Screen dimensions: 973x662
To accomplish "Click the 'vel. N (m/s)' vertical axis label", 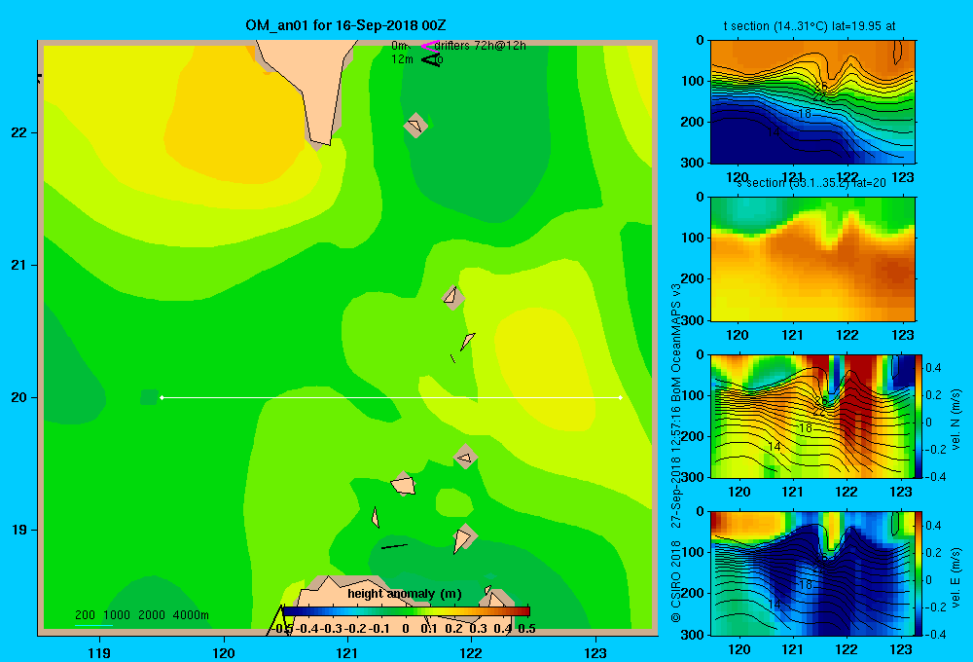I will pyautogui.click(x=955, y=420).
